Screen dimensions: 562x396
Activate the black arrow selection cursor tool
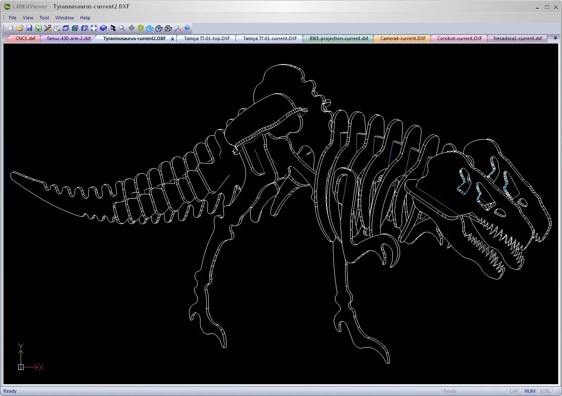(x=113, y=28)
